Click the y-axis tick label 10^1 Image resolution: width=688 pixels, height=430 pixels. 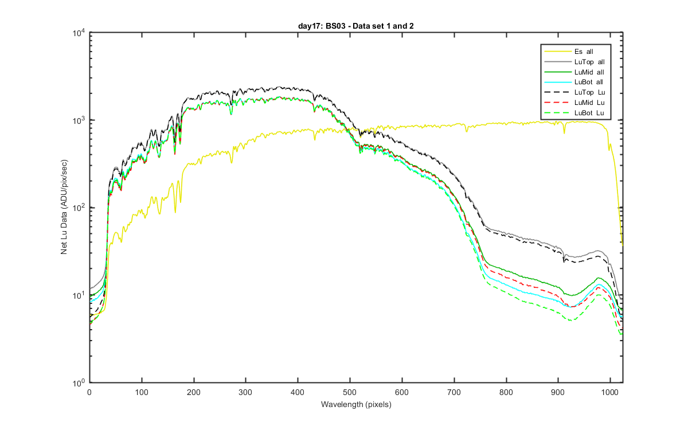click(x=78, y=294)
